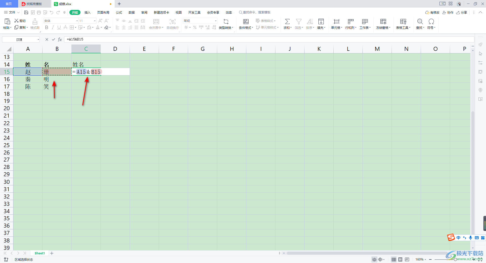Toggle eye protection mode icon in status bar
This screenshot has height=263, width=486.
click(x=374, y=259)
